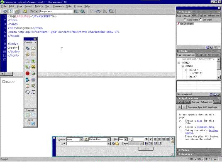Switch to the Snippets tab
This screenshot has height=162, width=222.
click(x=201, y=55)
